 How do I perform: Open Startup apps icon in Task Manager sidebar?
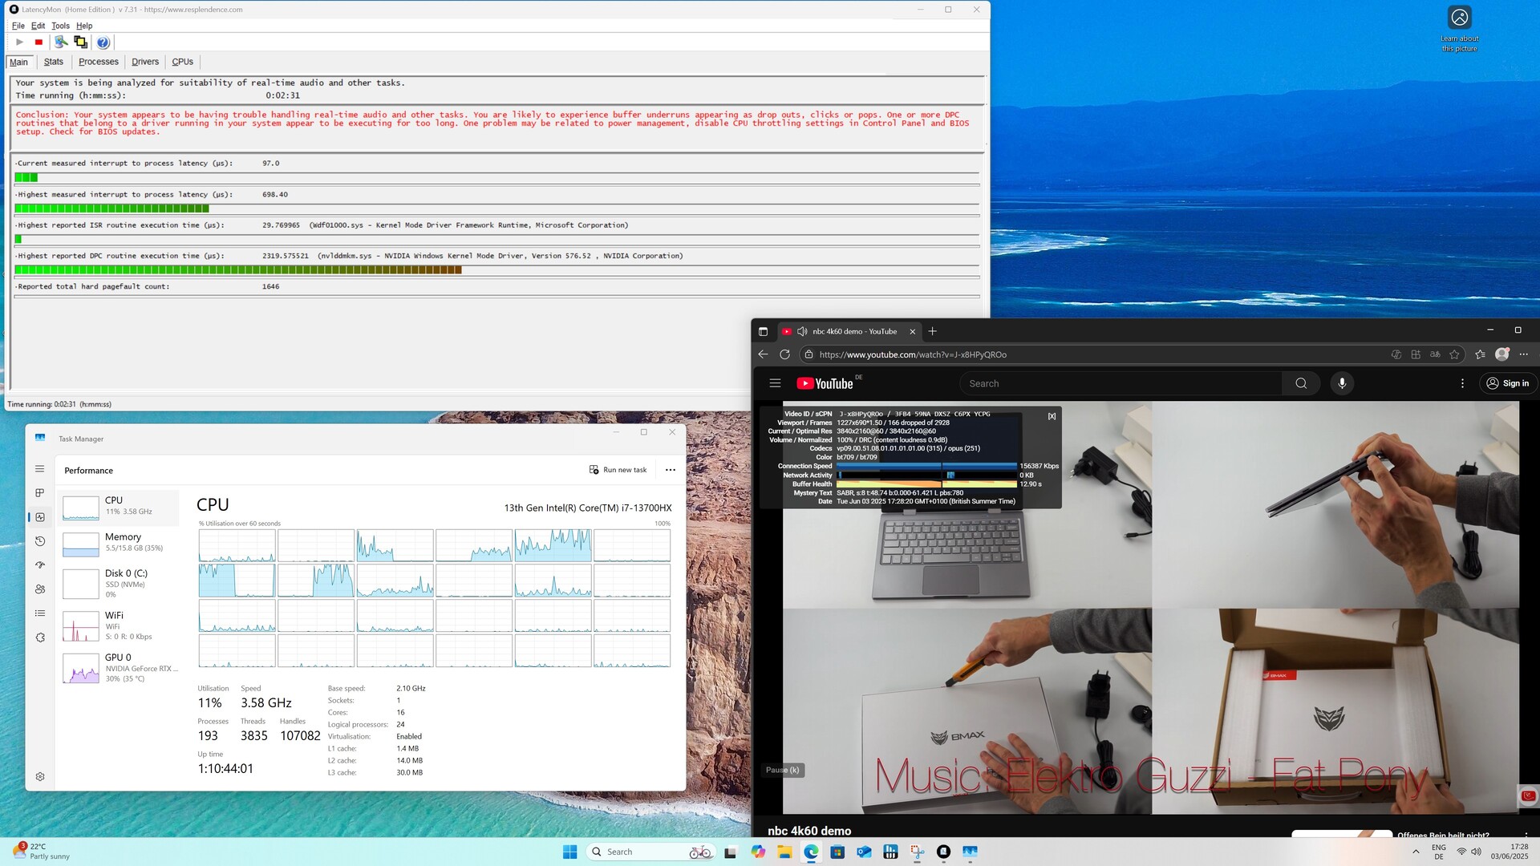pos(39,565)
